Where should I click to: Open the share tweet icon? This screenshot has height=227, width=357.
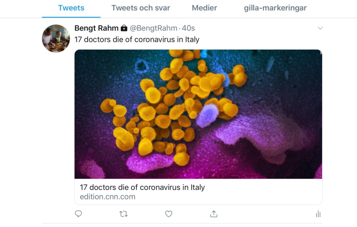(214, 214)
